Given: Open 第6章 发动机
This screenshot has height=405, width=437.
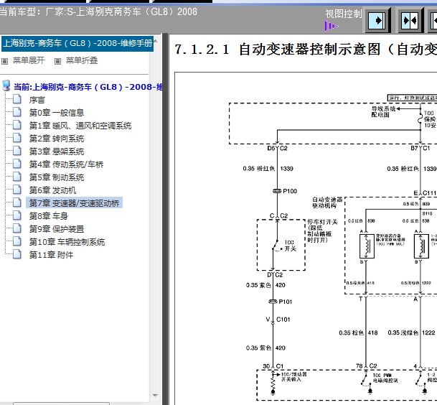Looking at the screenshot, I should click(x=52, y=190).
